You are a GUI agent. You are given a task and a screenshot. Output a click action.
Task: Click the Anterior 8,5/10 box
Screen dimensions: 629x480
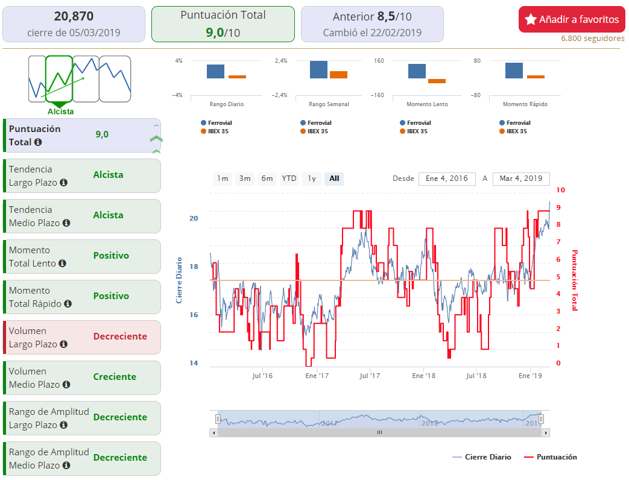[x=372, y=24]
